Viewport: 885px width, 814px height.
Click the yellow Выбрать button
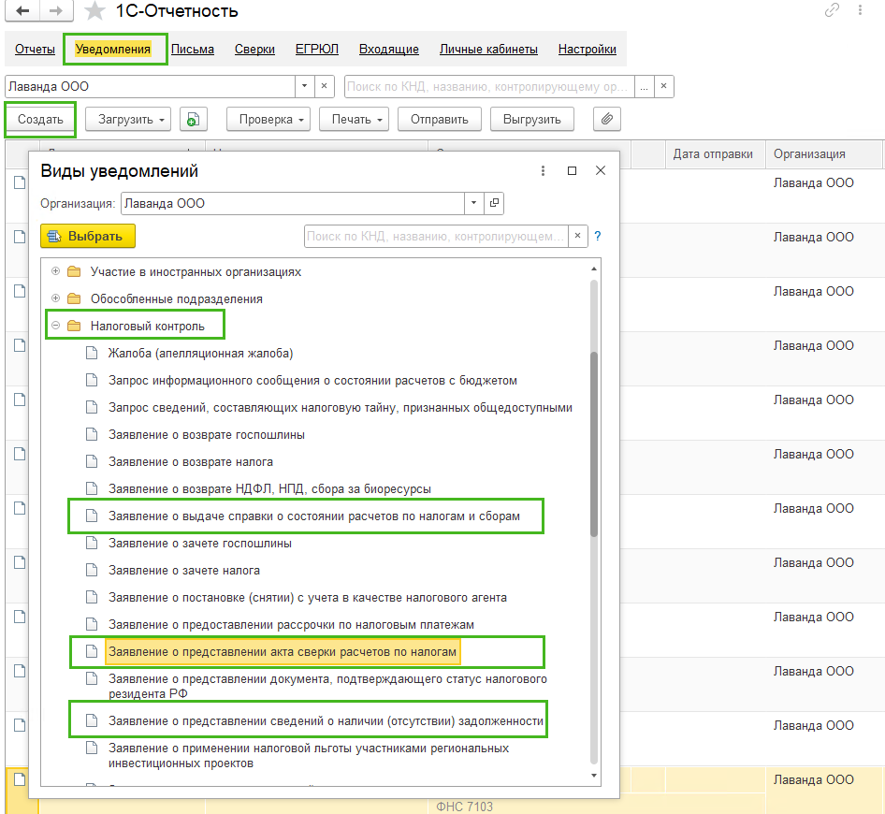point(88,236)
